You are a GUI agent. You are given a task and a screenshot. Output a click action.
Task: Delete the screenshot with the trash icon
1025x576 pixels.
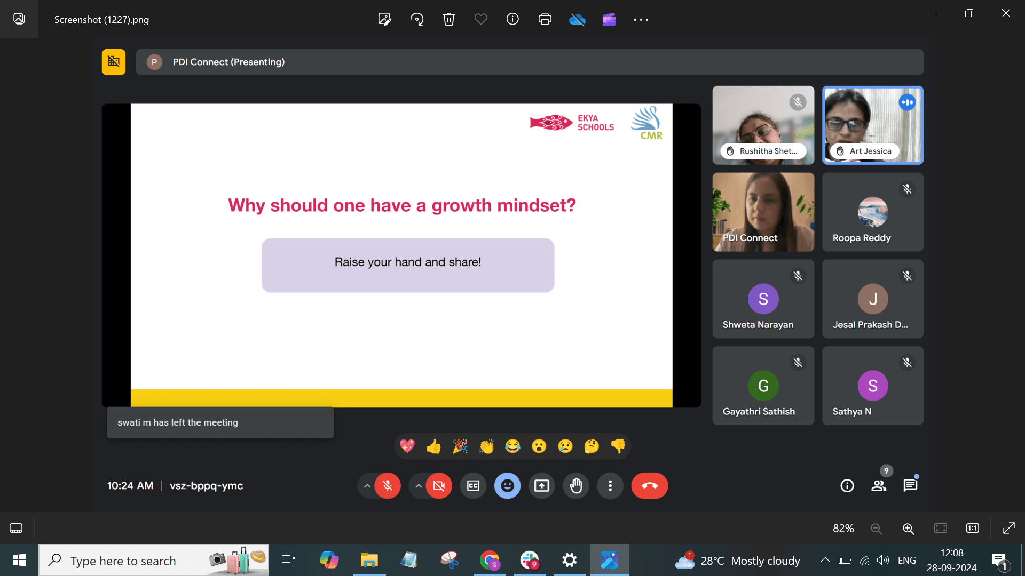coord(449,20)
